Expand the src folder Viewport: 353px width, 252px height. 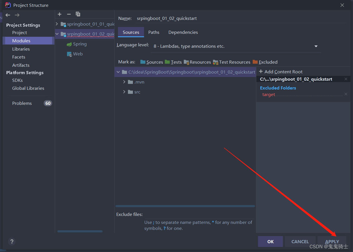(x=124, y=92)
